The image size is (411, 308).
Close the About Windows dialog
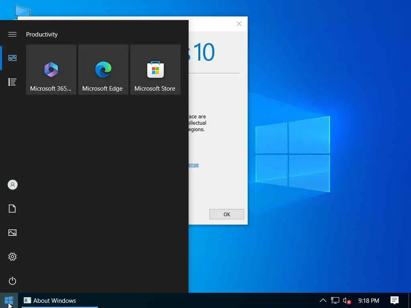pyautogui.click(x=239, y=24)
